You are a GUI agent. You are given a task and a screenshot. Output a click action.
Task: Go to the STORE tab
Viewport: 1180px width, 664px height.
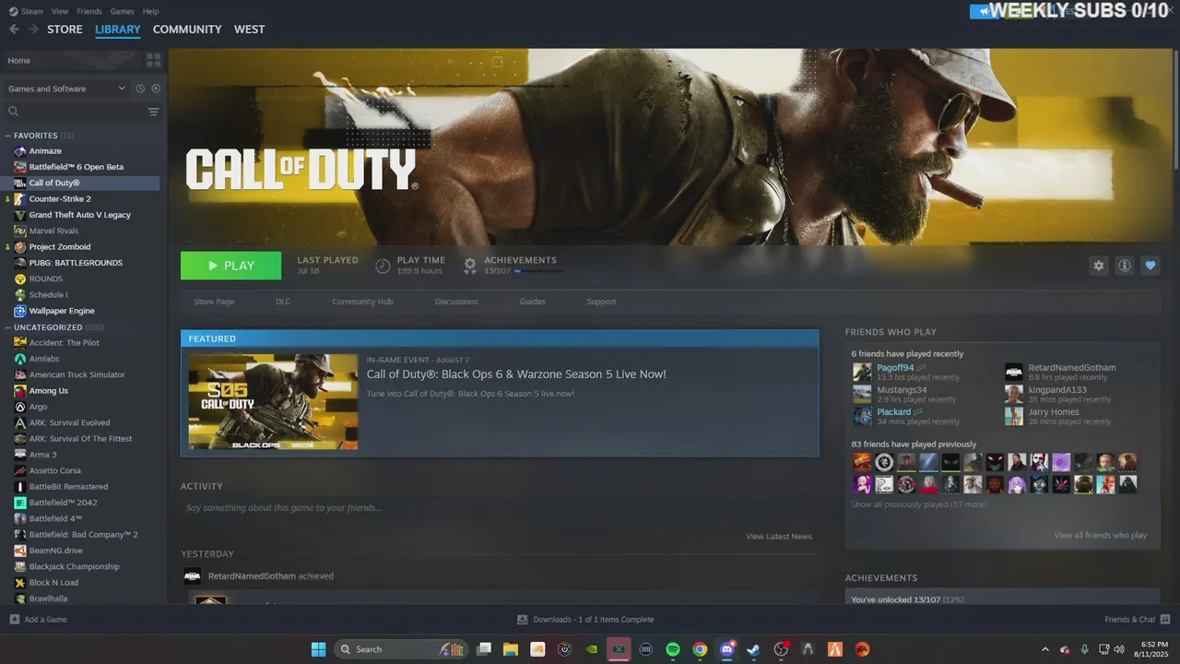pos(65,30)
